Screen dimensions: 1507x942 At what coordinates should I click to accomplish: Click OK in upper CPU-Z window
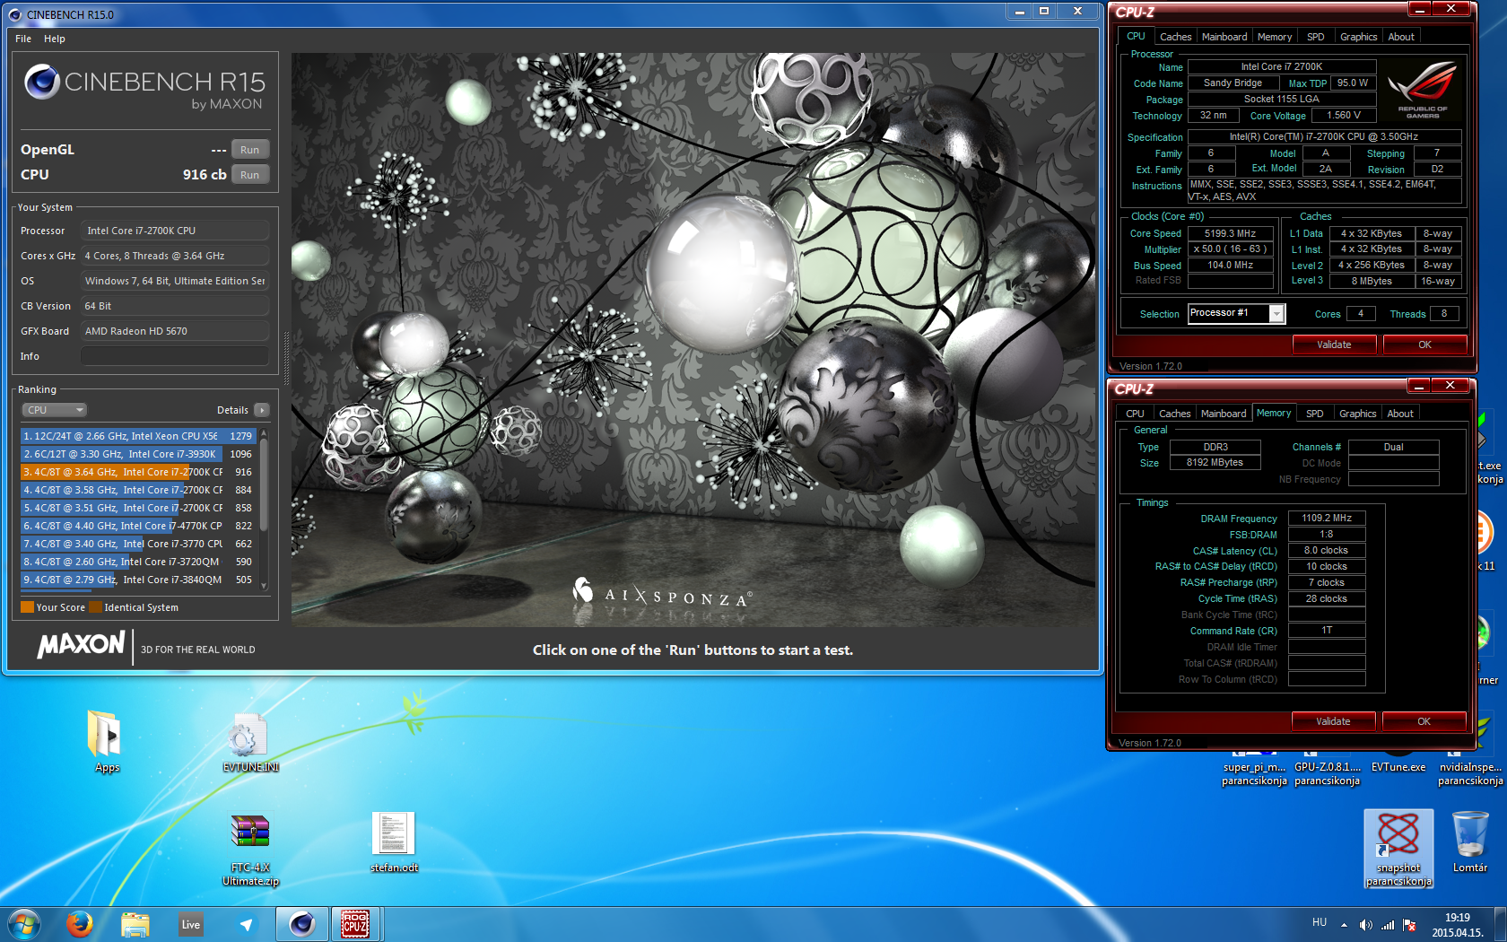pyautogui.click(x=1424, y=345)
